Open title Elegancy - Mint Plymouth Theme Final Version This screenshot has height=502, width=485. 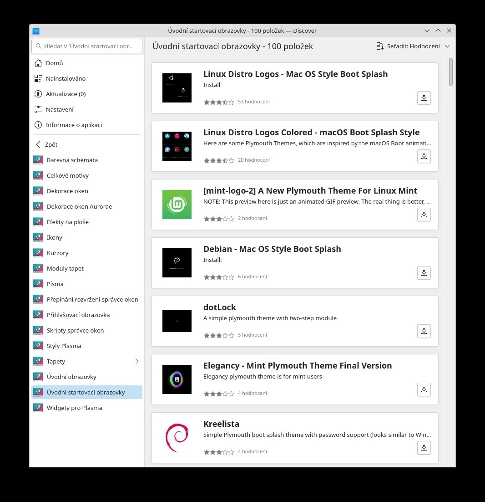click(298, 366)
